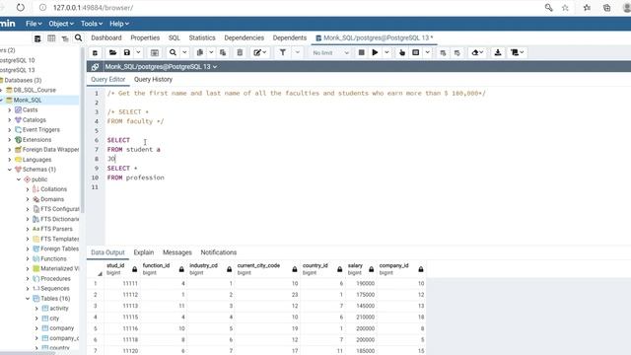Open the Tools menu
631x355 pixels.
point(92,24)
